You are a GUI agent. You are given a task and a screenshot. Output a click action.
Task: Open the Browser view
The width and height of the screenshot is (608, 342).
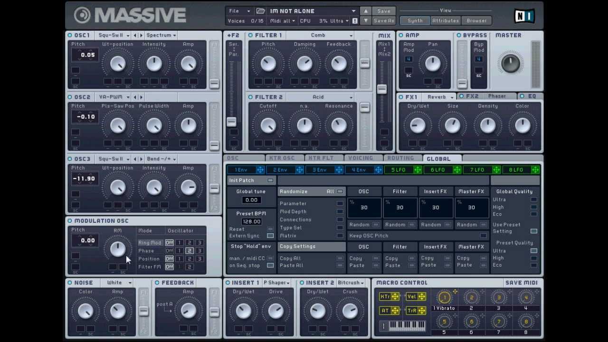tap(476, 21)
